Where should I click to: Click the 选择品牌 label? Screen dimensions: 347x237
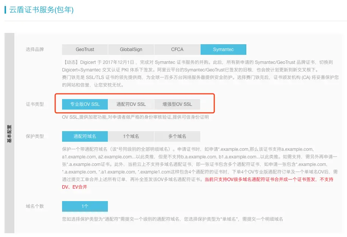pos(35,49)
